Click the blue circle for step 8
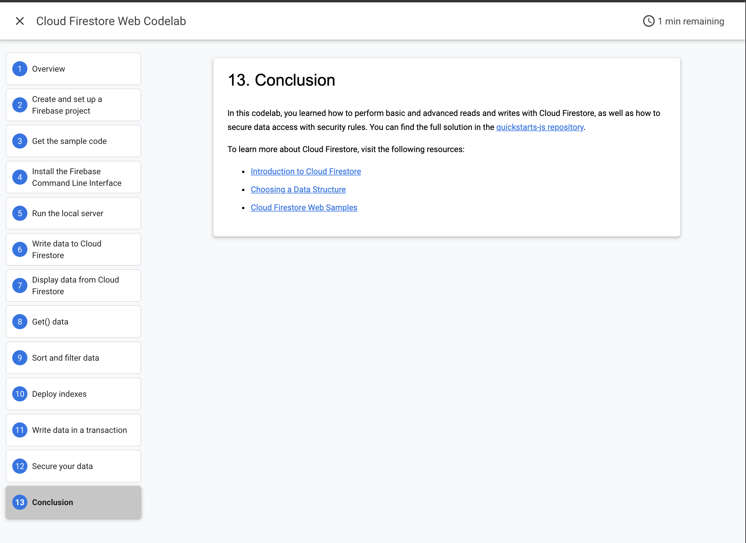Viewport: 746px width, 543px height. (20, 322)
